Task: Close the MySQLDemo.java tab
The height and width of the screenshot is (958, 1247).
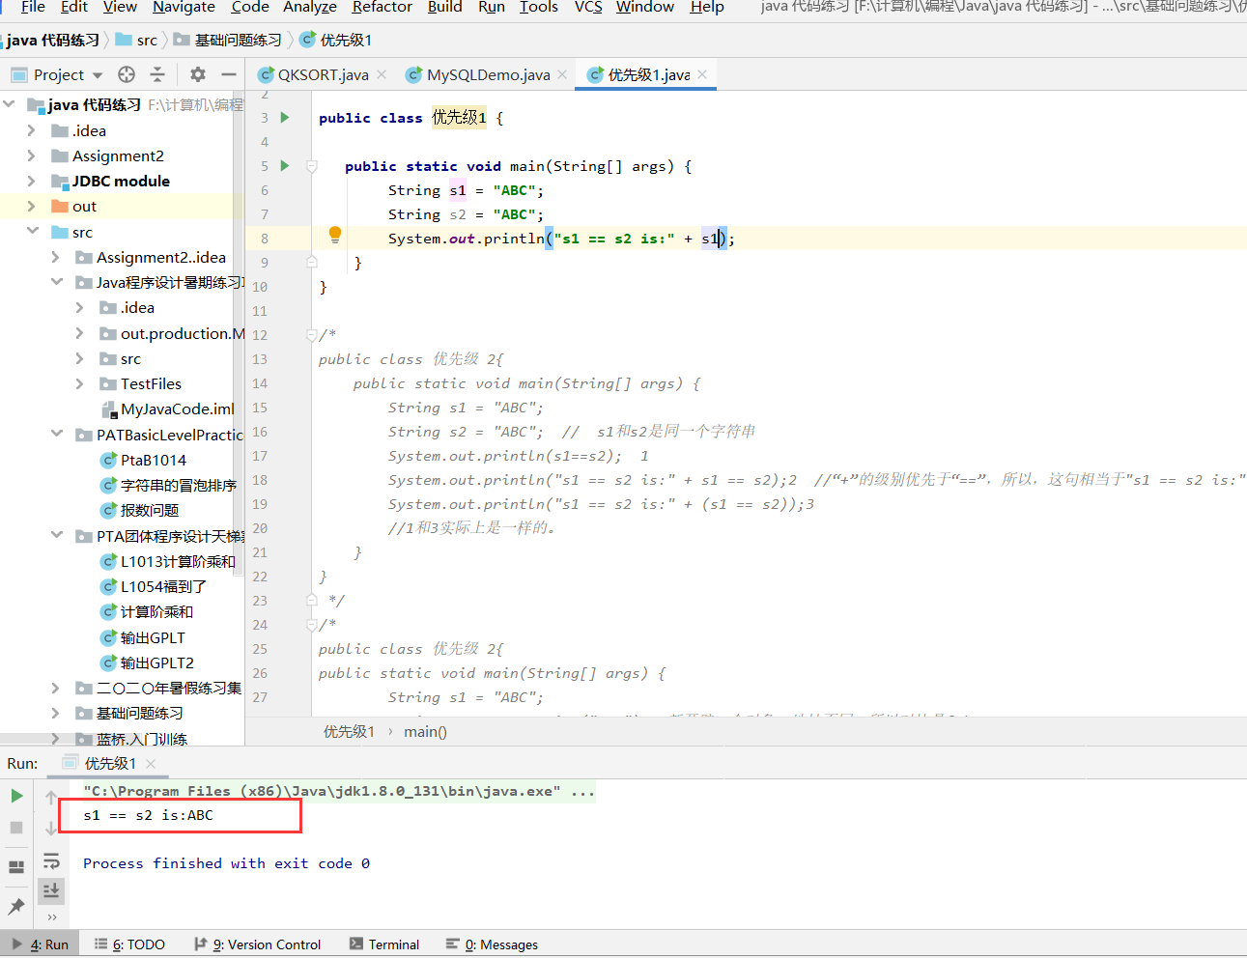Action: click(562, 74)
